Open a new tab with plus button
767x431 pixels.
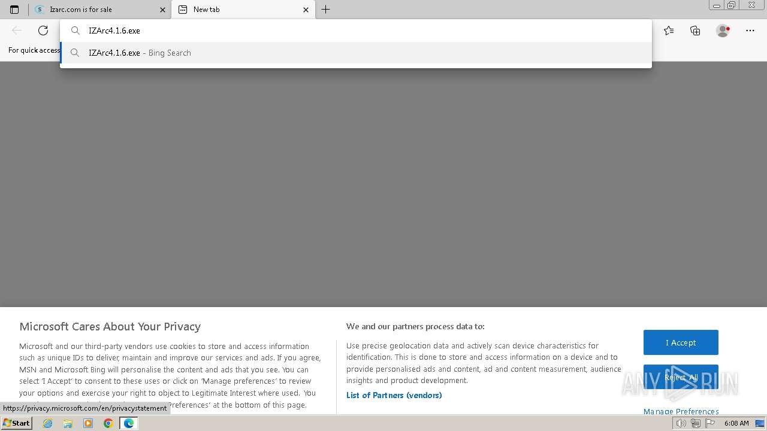(x=326, y=10)
